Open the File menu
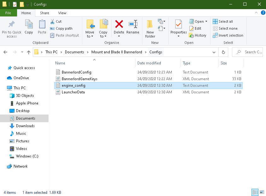The height and width of the screenshot is (196, 266). pos(8,13)
